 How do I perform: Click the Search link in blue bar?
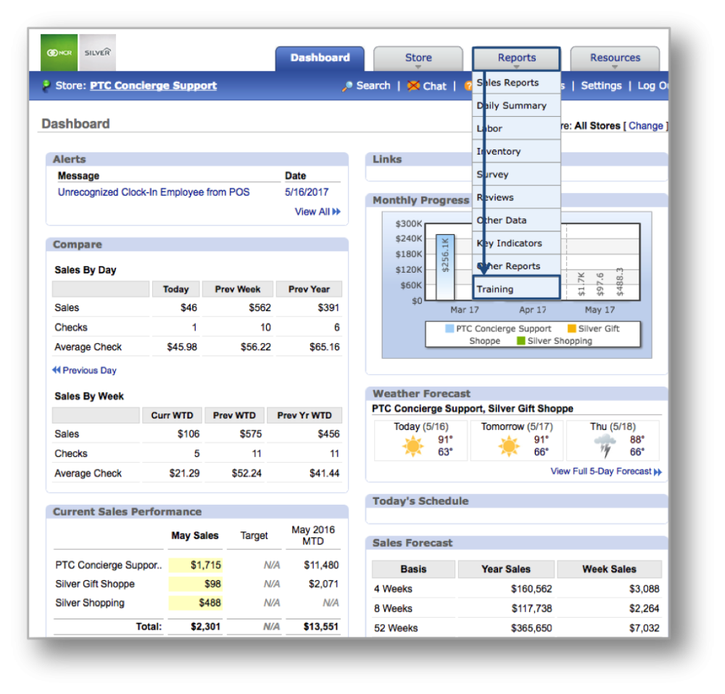click(373, 86)
